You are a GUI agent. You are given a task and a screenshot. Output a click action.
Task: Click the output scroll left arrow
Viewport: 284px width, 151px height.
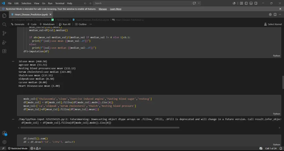(18, 128)
